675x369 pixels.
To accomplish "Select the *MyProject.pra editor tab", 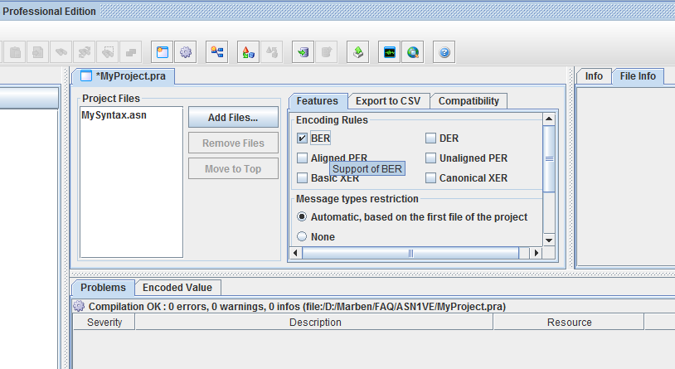I will [x=124, y=76].
